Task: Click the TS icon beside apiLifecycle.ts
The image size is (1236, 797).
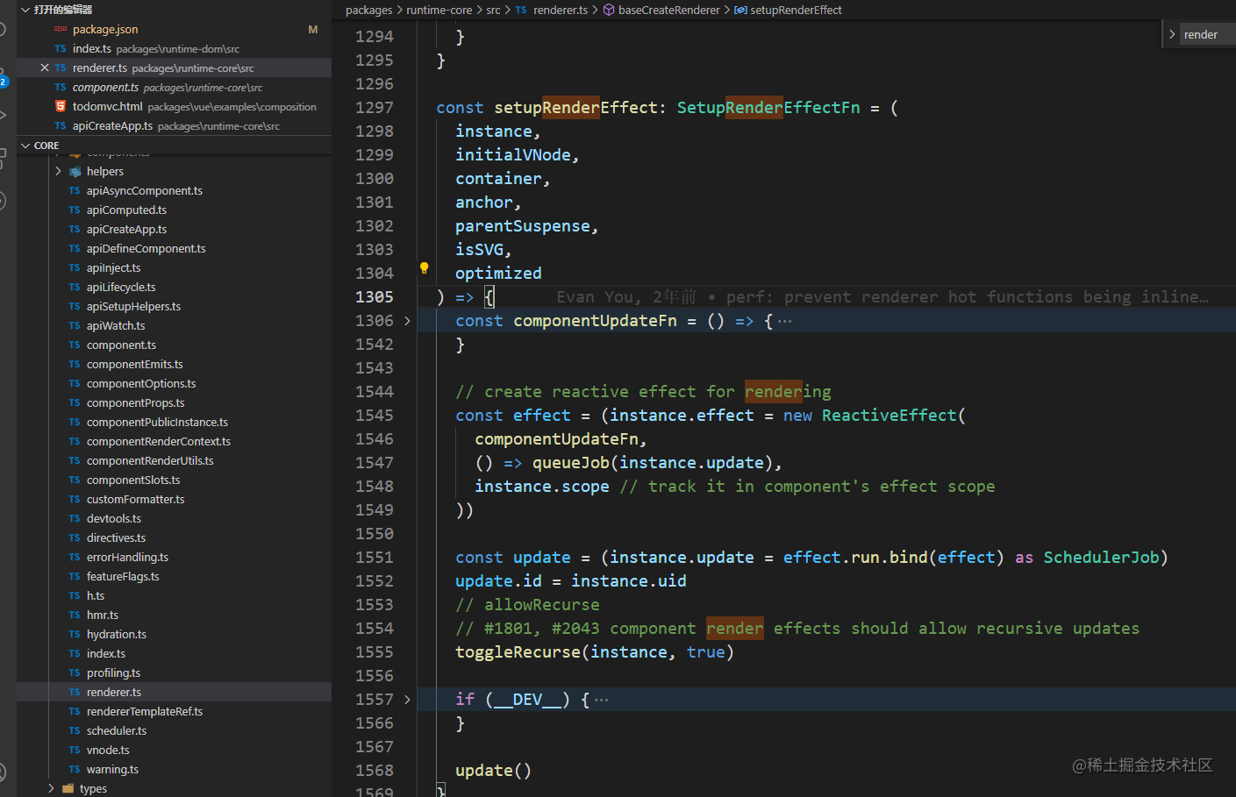Action: coord(75,288)
